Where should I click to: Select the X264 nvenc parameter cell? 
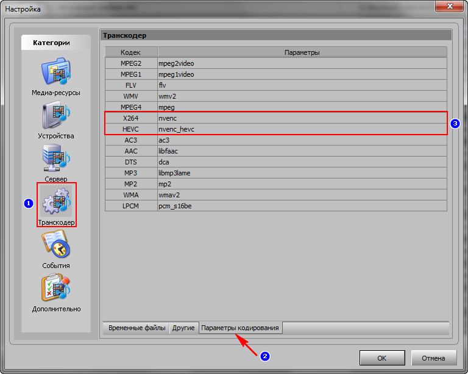click(x=302, y=118)
